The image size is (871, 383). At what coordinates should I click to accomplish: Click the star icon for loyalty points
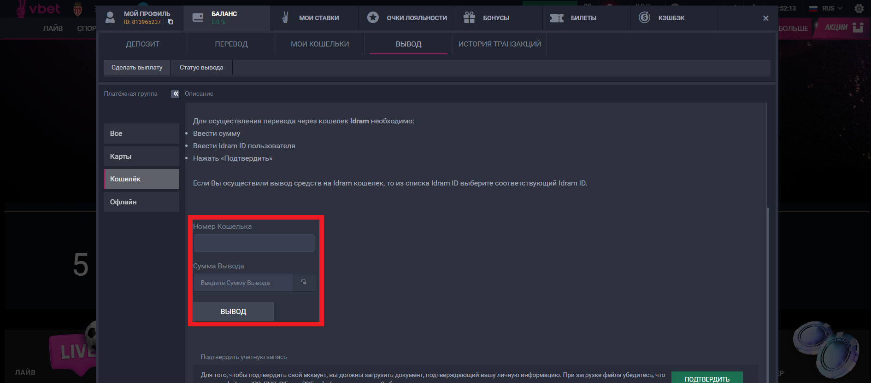coord(373,17)
